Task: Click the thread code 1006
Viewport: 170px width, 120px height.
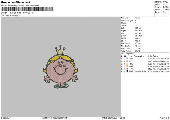Action: [x=150, y=72]
